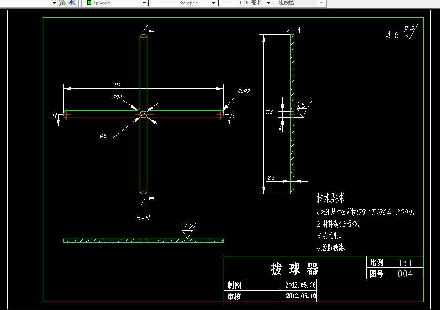Click the red center mark of the ø5 hole

click(x=143, y=114)
